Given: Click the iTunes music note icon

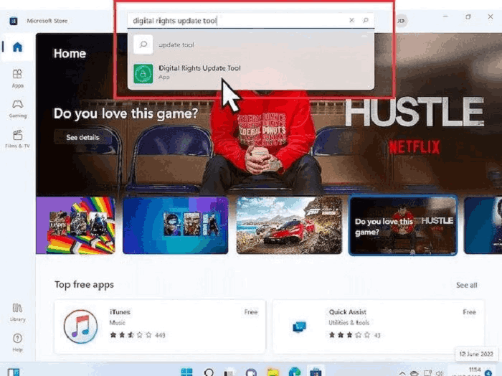Looking at the screenshot, I should 80,326.
